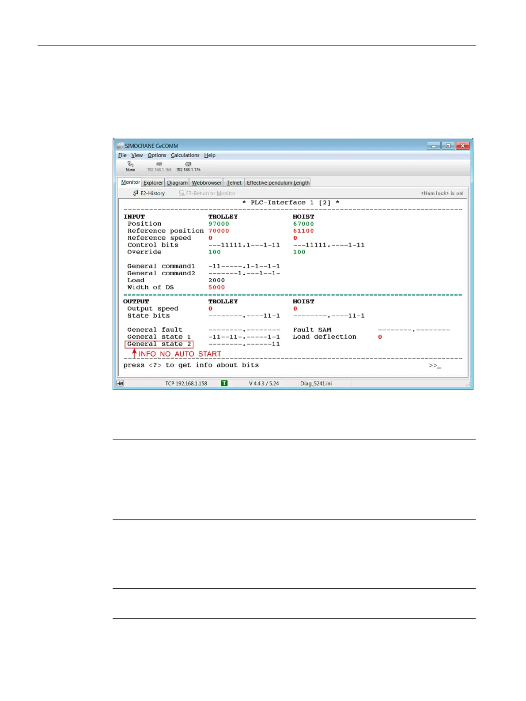Minimize the CeCOMM window
Screen dimensions: 526x701
[434, 146]
